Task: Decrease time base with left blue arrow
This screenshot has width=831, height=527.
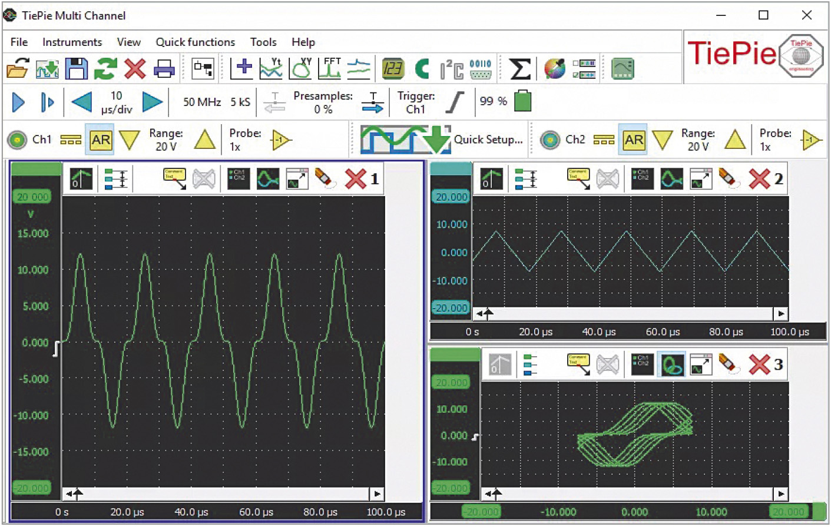Action: point(81,102)
